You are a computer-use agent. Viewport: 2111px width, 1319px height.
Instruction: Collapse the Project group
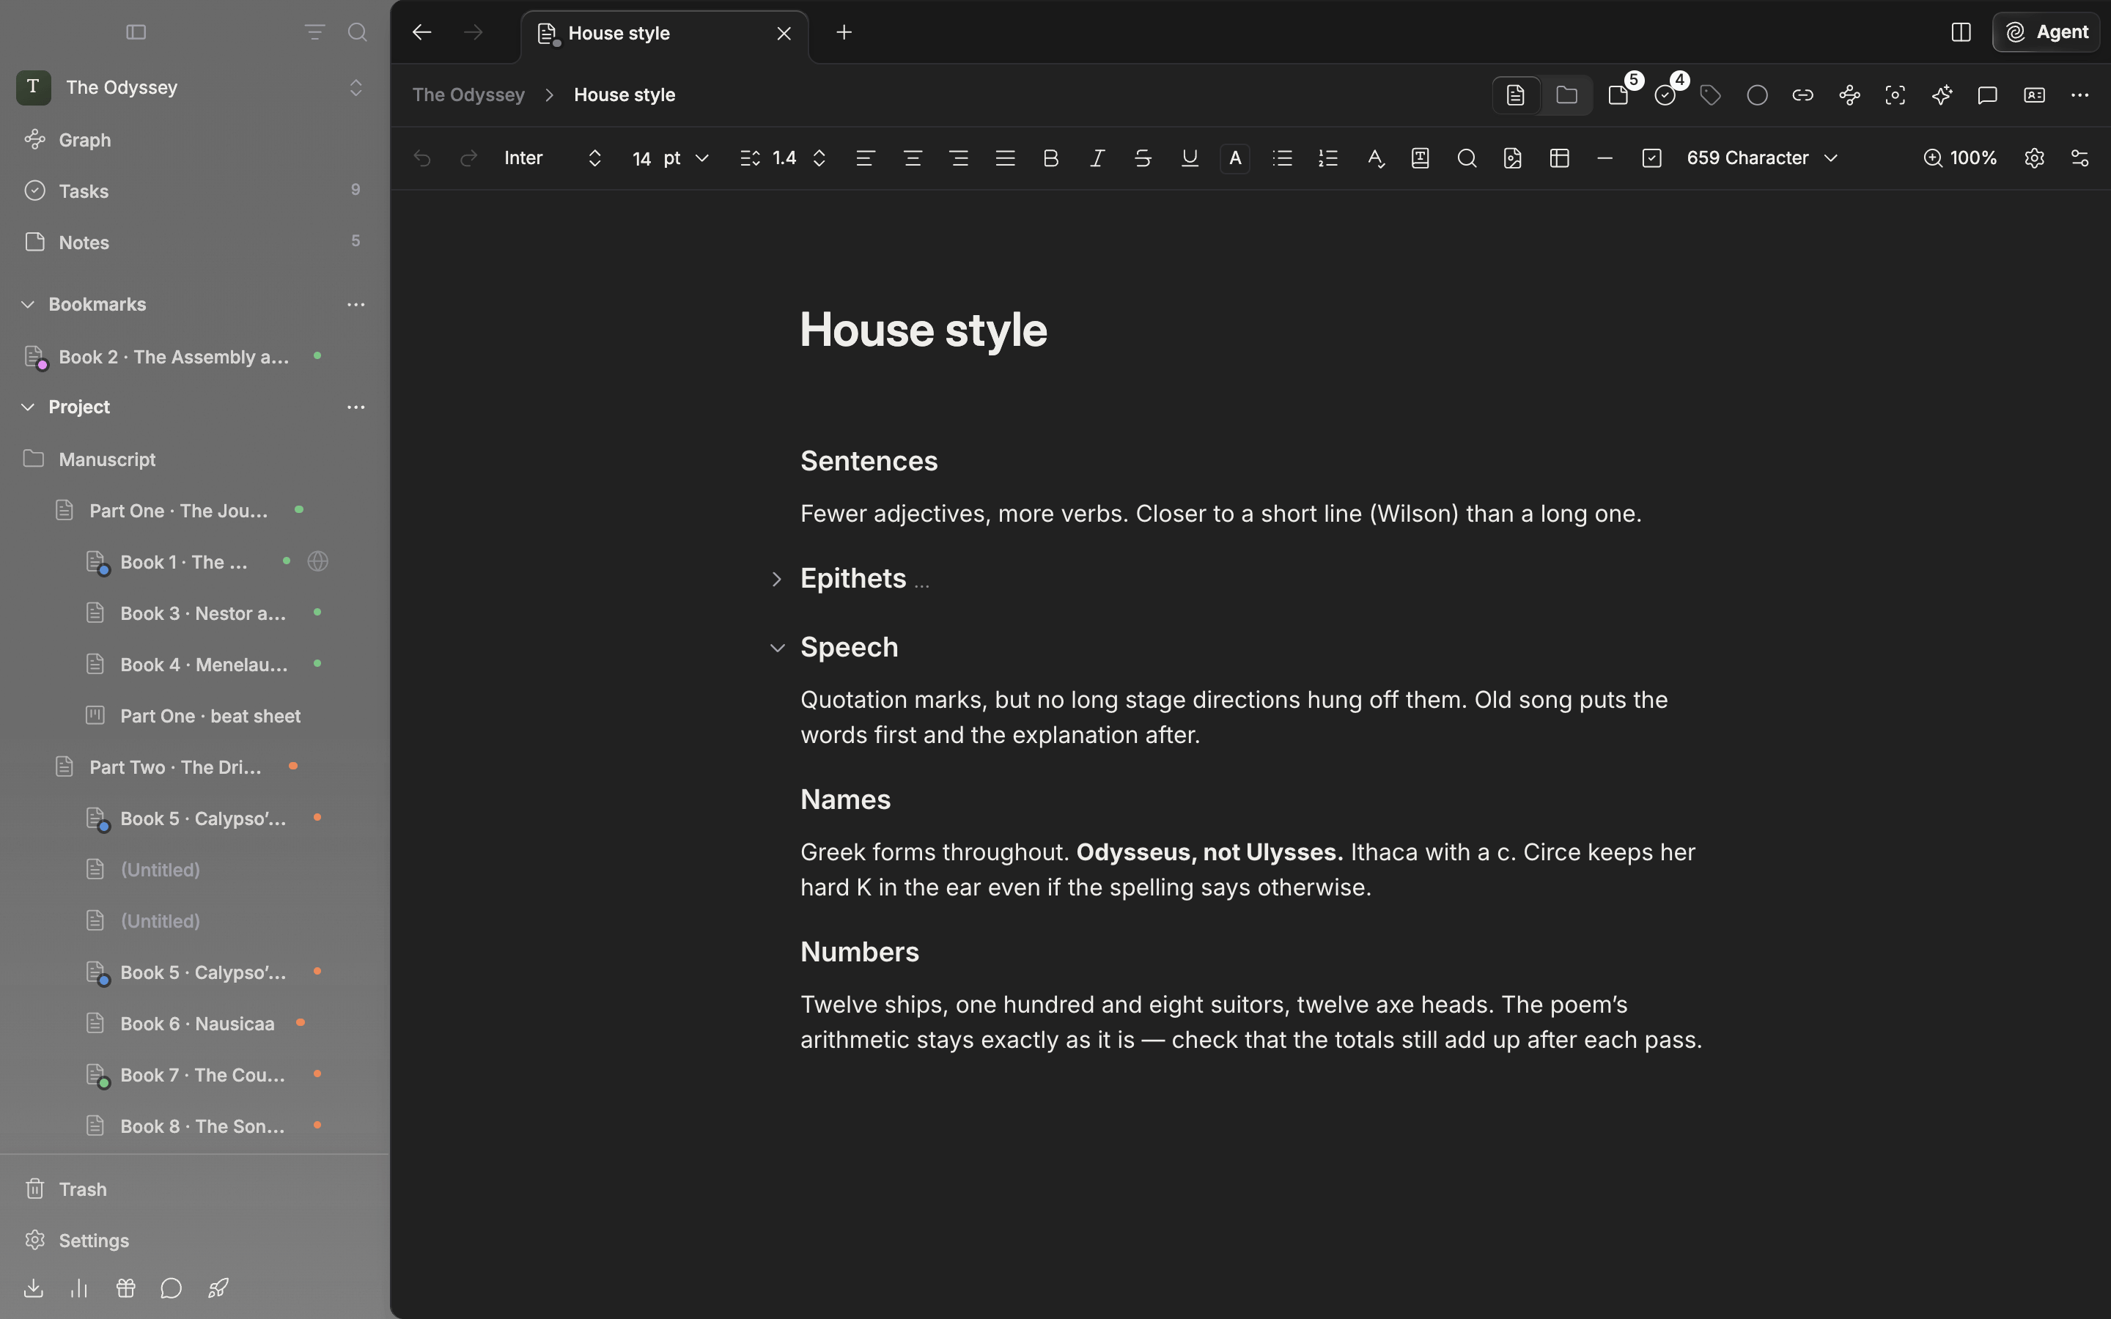28,407
